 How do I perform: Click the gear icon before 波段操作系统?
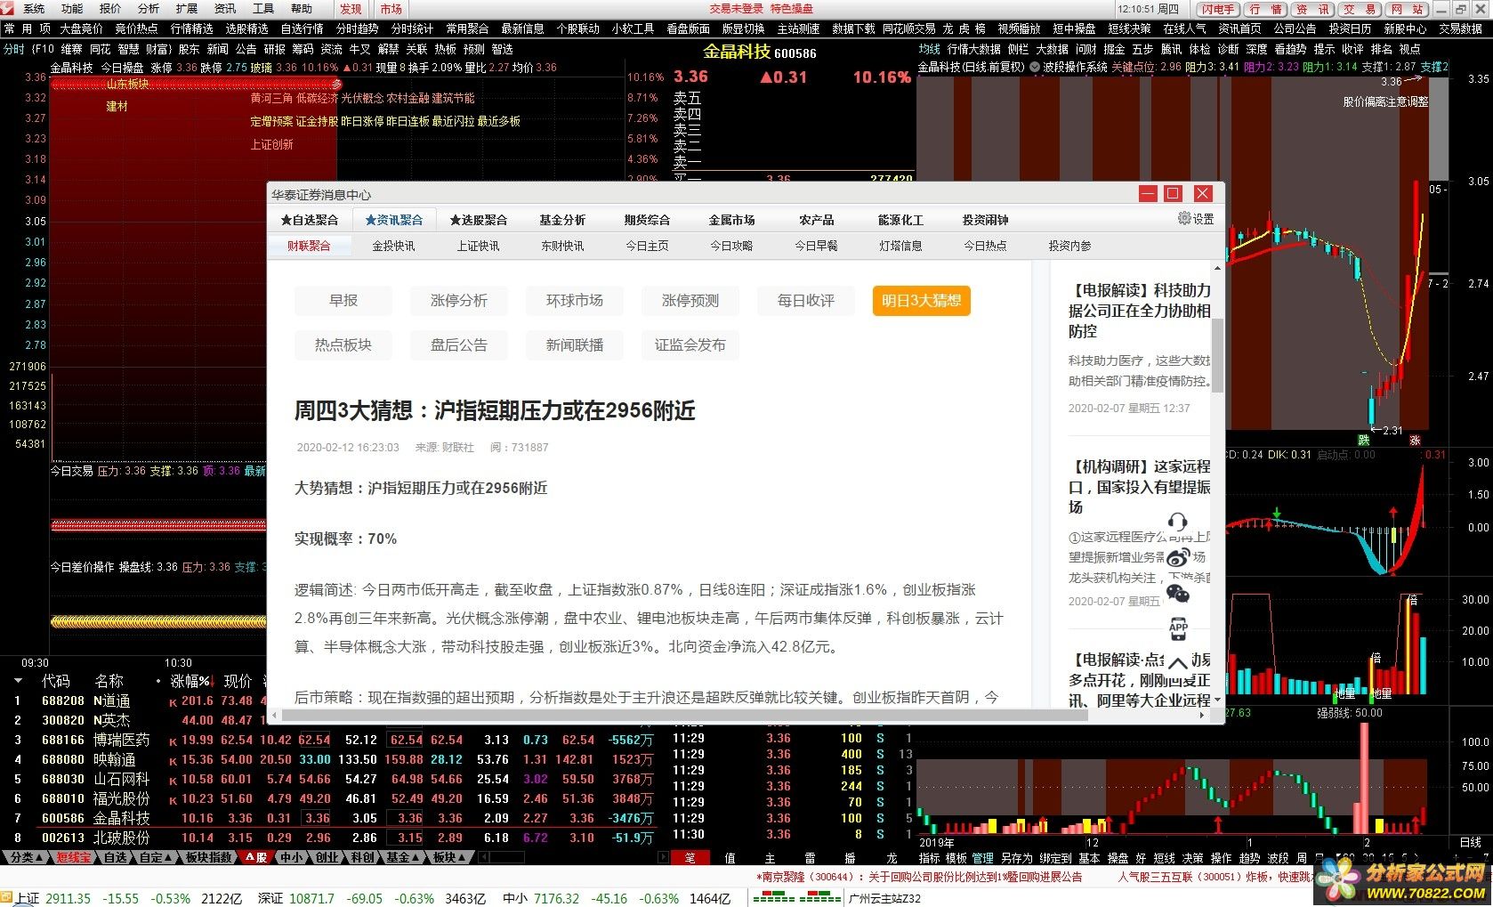pos(1035,67)
